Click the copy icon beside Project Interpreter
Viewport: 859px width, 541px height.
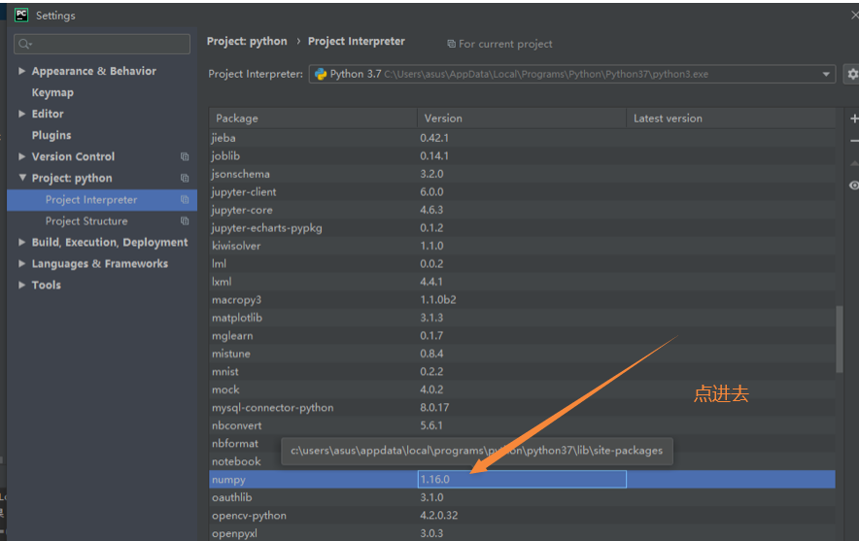coord(185,199)
